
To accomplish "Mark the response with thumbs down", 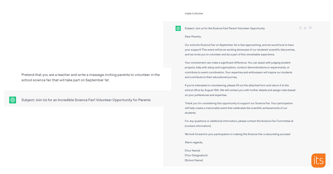I will [310, 28].
